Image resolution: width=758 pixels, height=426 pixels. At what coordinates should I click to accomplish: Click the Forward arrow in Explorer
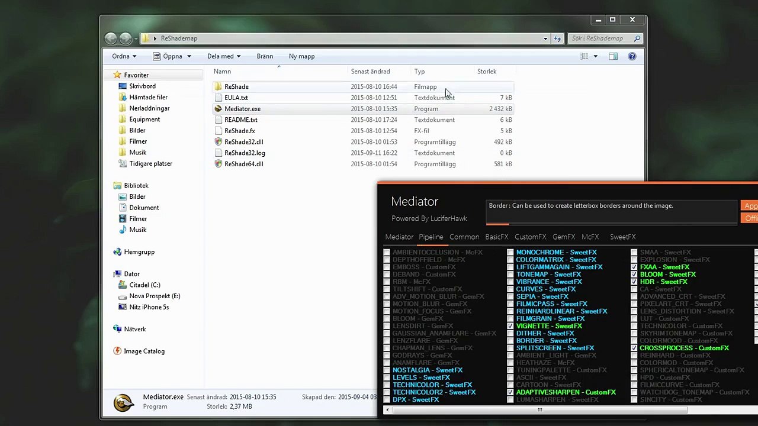(x=126, y=38)
